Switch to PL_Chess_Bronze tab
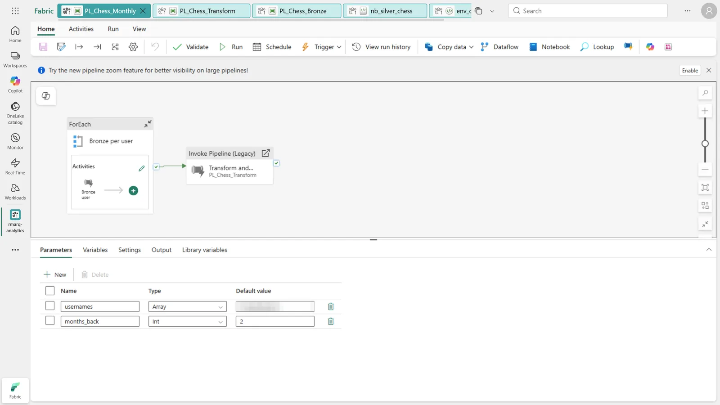This screenshot has height=405, width=720. 297,11
